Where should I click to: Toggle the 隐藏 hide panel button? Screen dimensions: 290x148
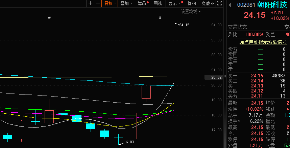pyautogui.click(x=208, y=3)
